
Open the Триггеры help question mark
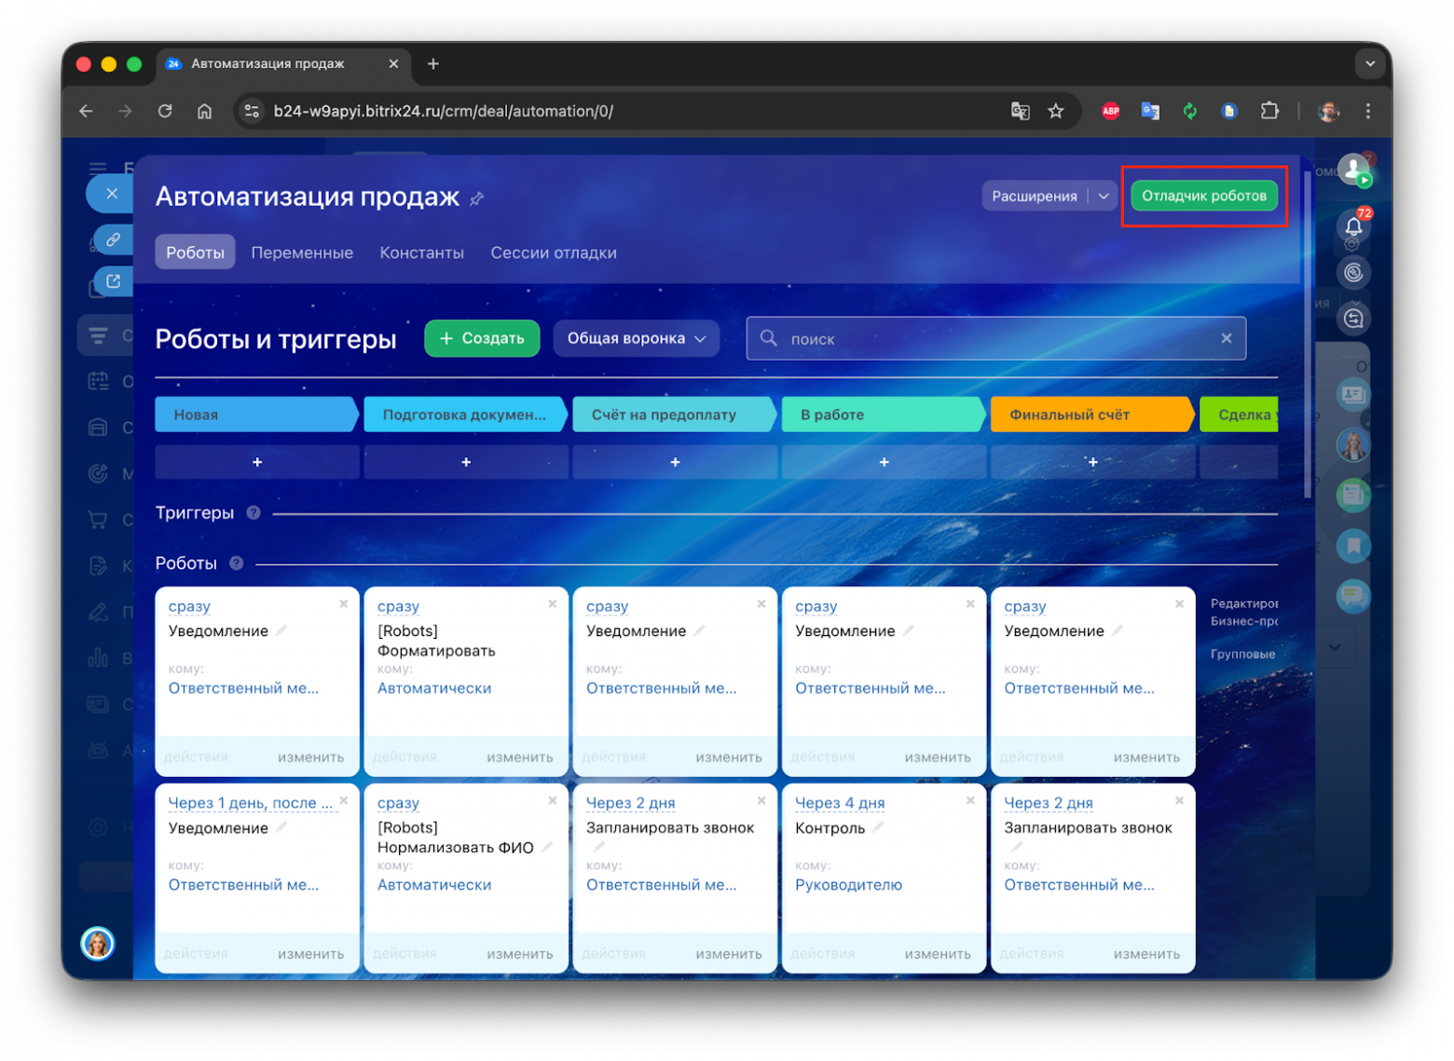254,513
